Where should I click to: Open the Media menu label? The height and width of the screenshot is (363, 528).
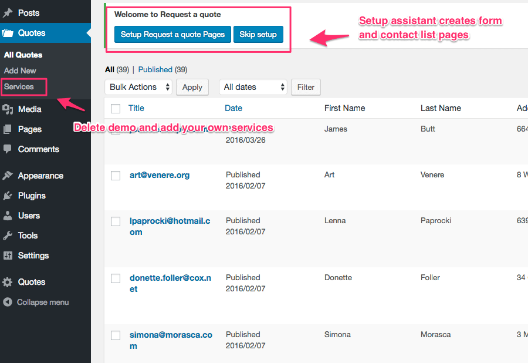pos(30,109)
